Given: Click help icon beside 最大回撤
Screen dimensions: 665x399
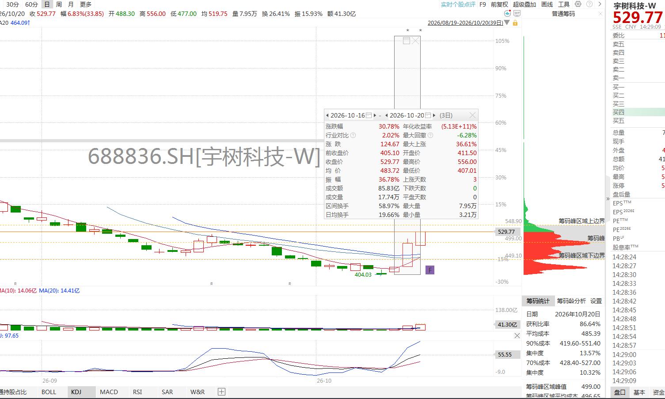Looking at the screenshot, I should (430, 135).
